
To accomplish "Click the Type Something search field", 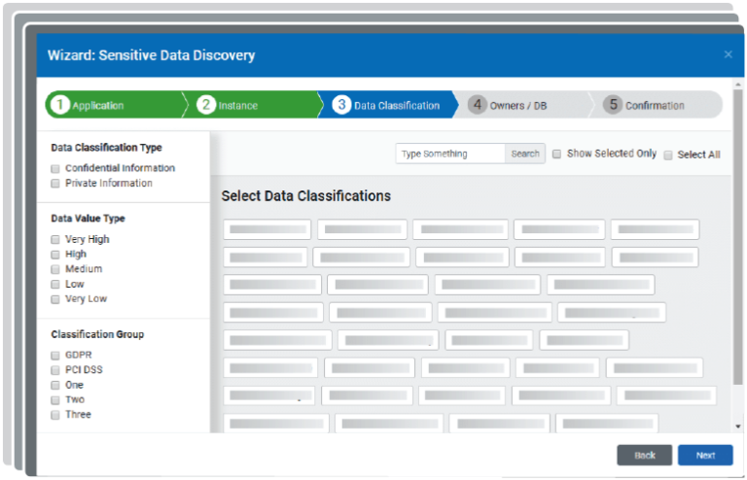I will (450, 154).
